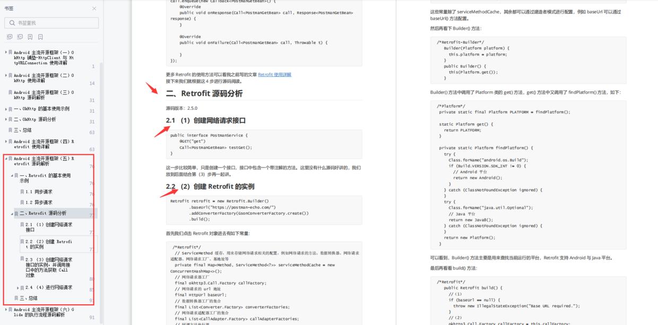Open bookmark 三、总结 under Retrofit 源码解析
The image size is (658, 325).
click(29, 298)
